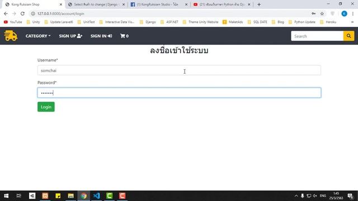Image resolution: width=358 pixels, height=201 pixels.
Task: View site information icon in address bar
Action: click(x=33, y=13)
